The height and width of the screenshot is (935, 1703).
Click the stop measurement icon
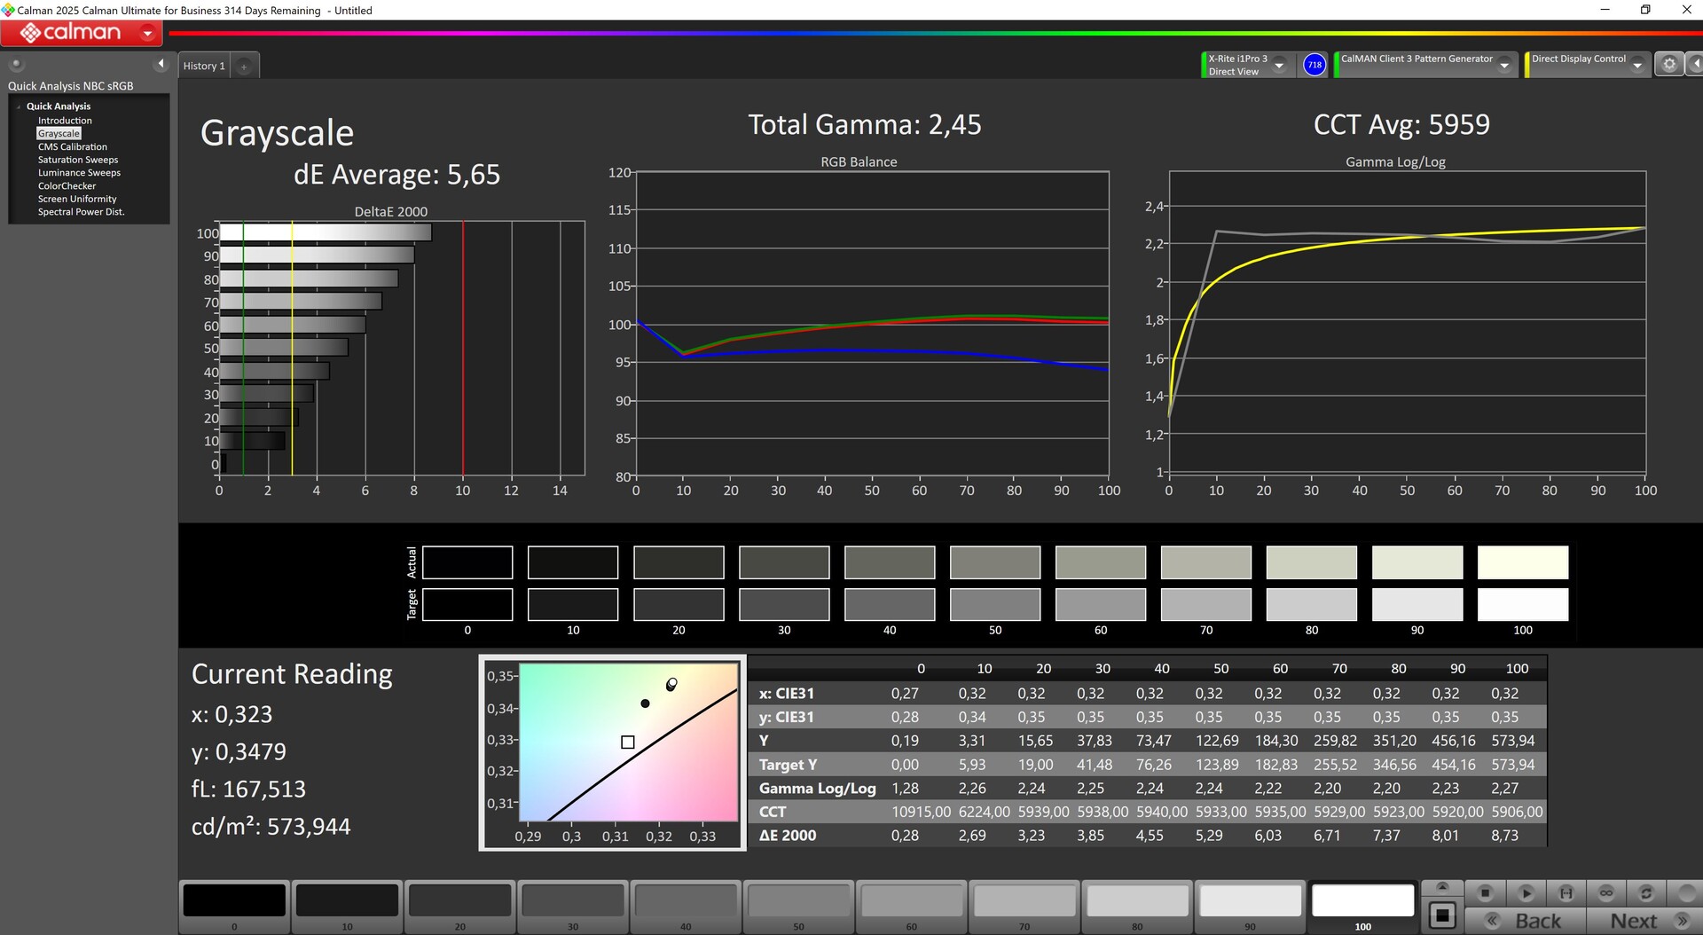1485,892
